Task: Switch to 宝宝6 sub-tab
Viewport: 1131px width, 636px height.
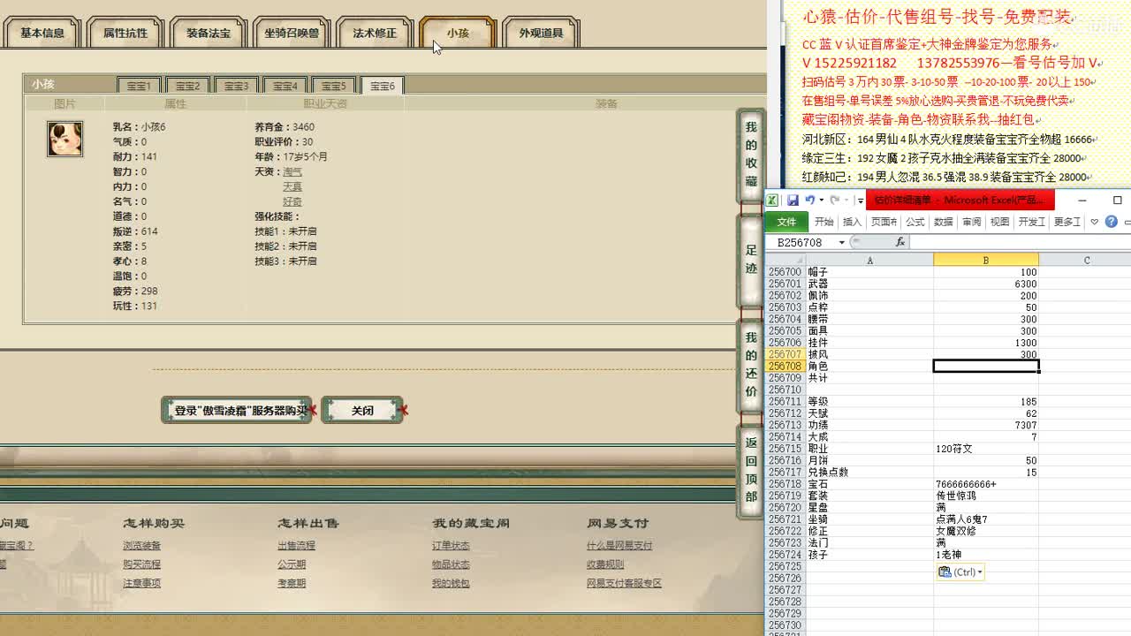Action: [x=383, y=86]
